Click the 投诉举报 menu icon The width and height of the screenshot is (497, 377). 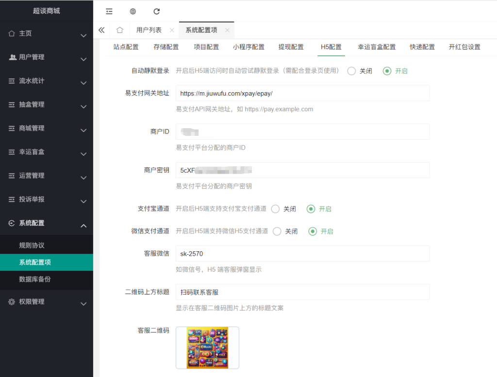coord(12,199)
